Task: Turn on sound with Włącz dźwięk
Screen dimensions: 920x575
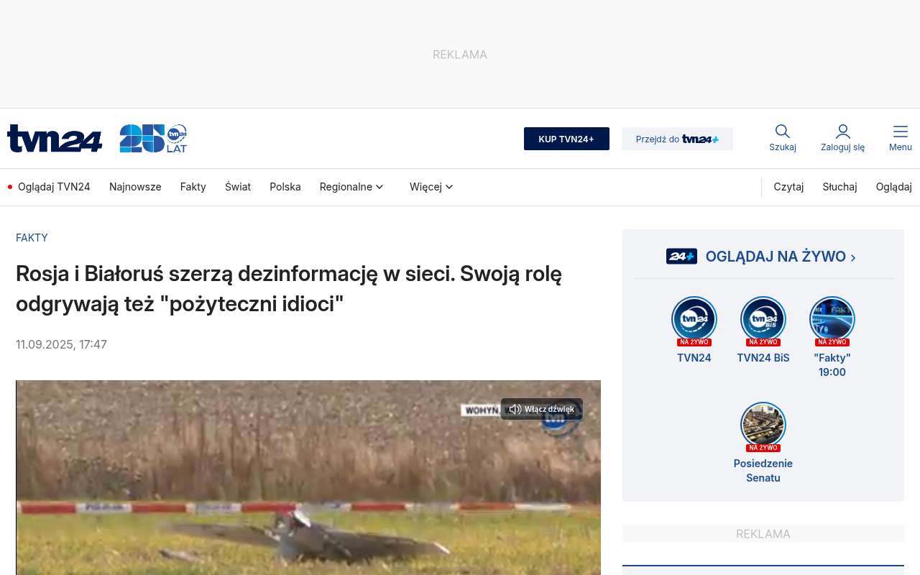Action: click(542, 409)
